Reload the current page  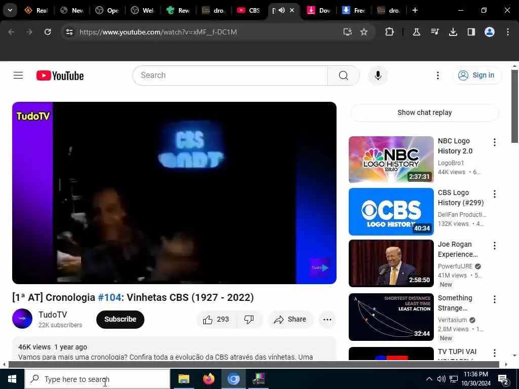(48, 32)
